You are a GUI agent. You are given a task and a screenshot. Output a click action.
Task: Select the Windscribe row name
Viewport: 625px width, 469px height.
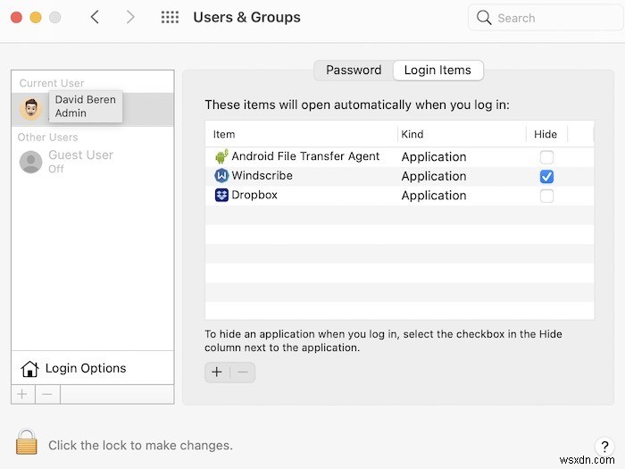click(x=262, y=175)
